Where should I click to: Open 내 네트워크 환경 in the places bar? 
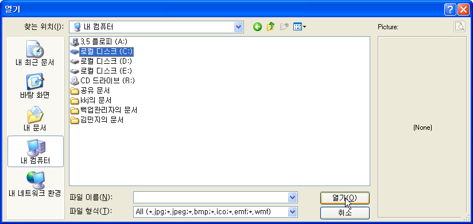tap(35, 184)
